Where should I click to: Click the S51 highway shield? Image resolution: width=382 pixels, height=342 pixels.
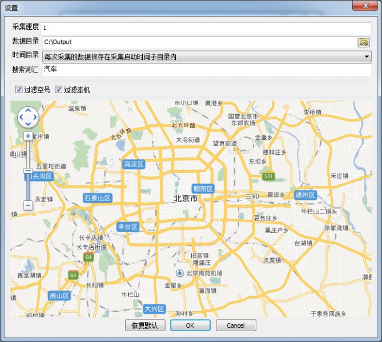tap(268, 176)
